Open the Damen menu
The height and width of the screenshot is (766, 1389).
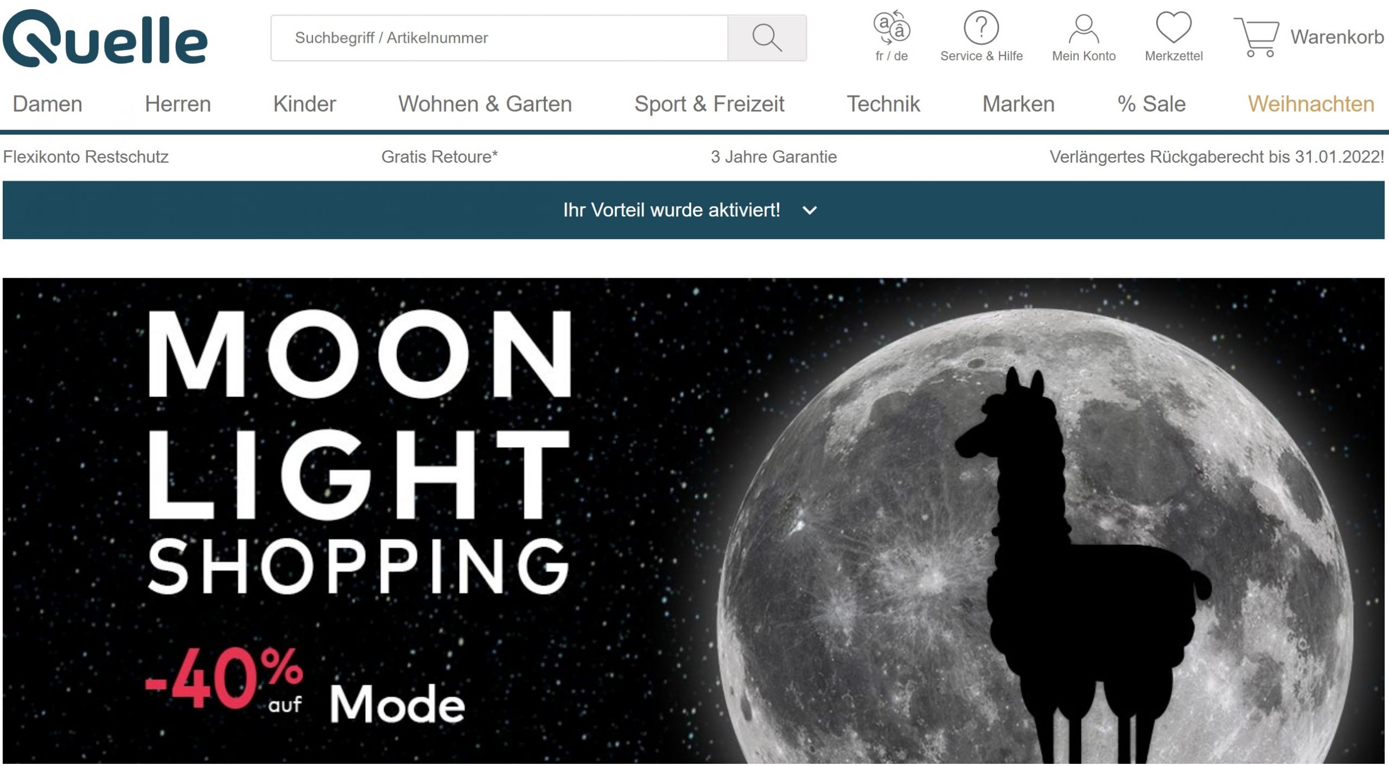coord(47,104)
